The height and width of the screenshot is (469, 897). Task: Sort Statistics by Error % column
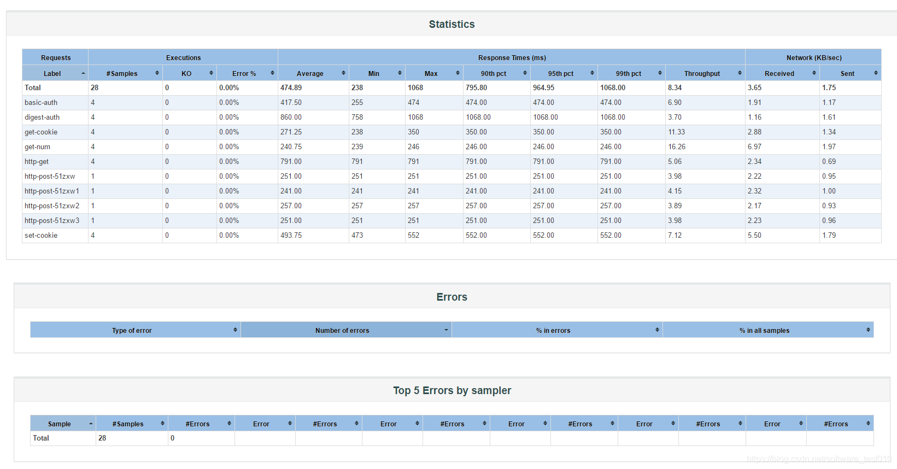pos(247,73)
